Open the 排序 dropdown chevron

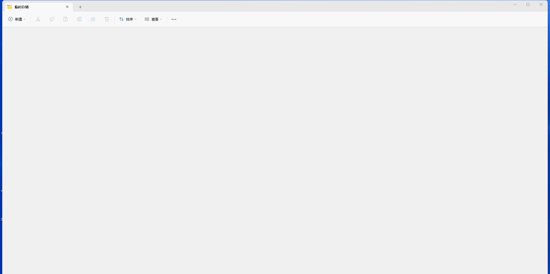pos(135,19)
